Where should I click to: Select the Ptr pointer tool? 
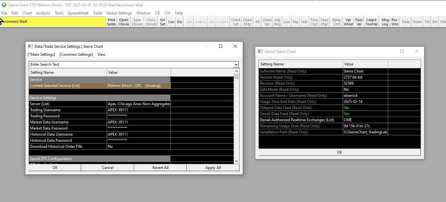pos(258,22)
